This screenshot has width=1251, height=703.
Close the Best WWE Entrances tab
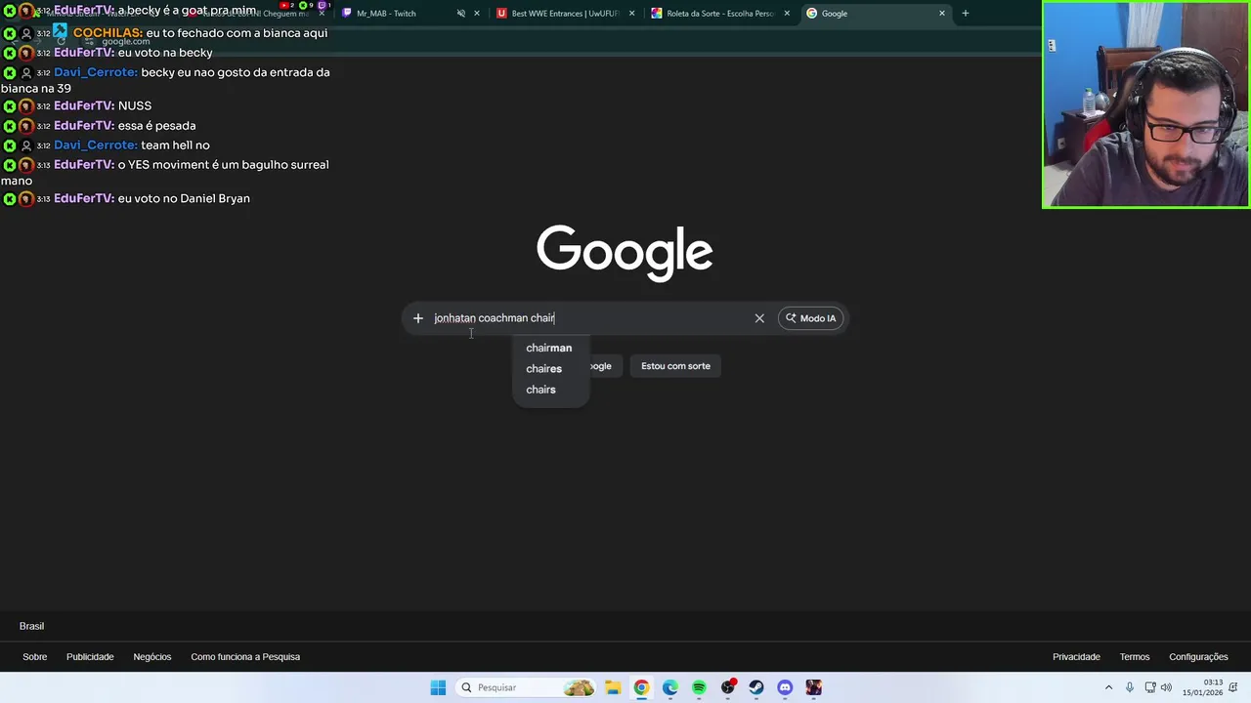click(x=631, y=14)
